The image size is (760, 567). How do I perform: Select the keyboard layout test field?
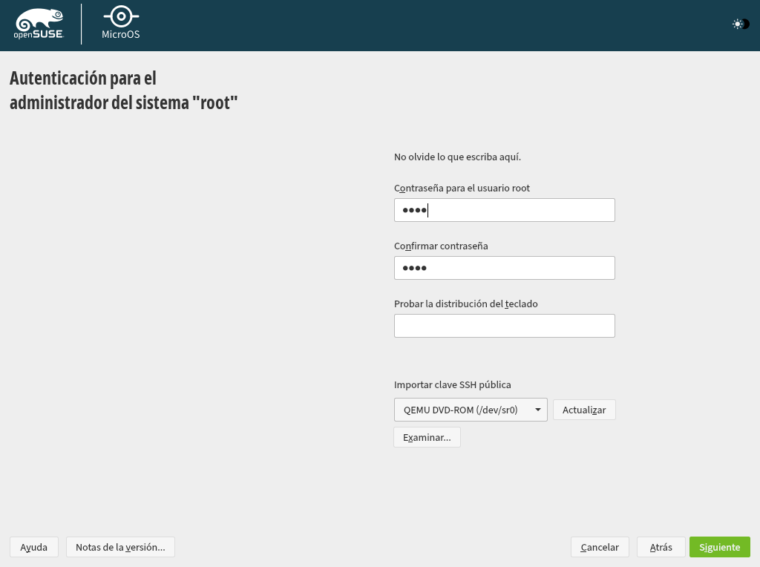pyautogui.click(x=504, y=326)
